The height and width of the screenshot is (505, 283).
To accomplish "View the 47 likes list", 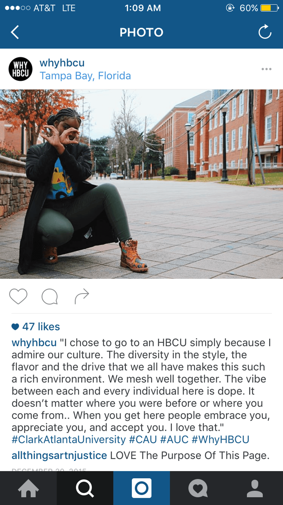I will [x=36, y=327].
